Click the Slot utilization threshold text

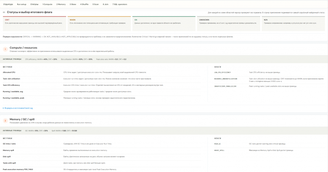coord(77,59)
